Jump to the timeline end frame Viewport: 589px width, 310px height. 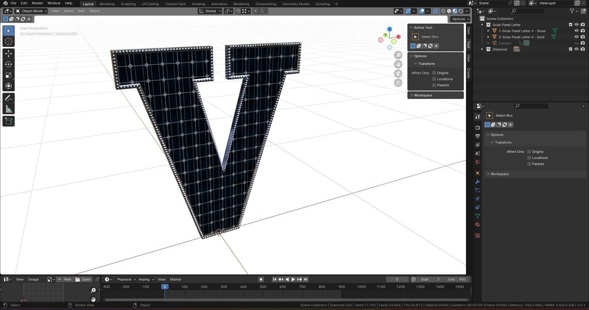coord(306,279)
